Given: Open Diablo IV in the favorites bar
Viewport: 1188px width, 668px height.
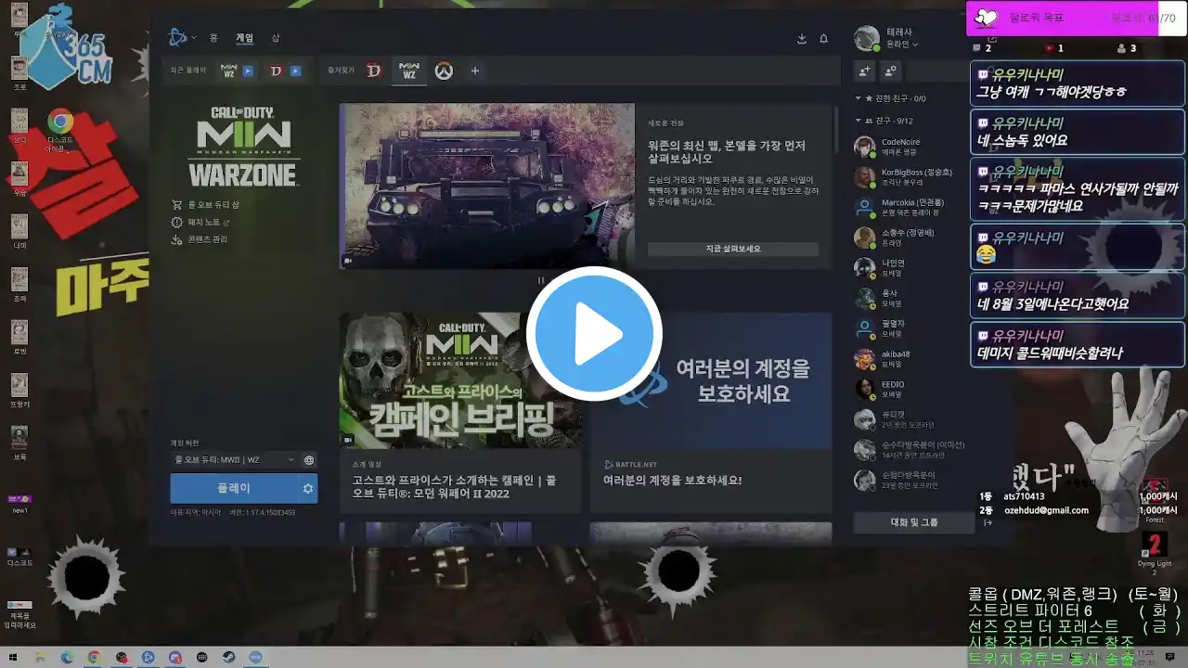Looking at the screenshot, I should tap(374, 71).
